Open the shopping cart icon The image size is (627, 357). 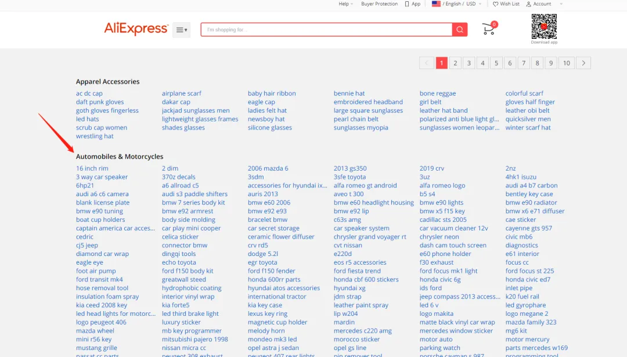click(x=489, y=29)
